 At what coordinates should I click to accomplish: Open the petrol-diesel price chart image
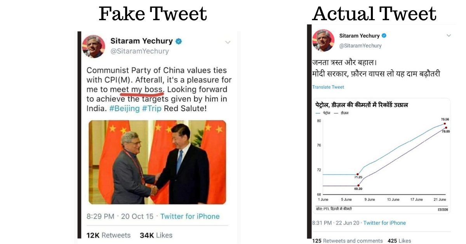pyautogui.click(x=381, y=156)
